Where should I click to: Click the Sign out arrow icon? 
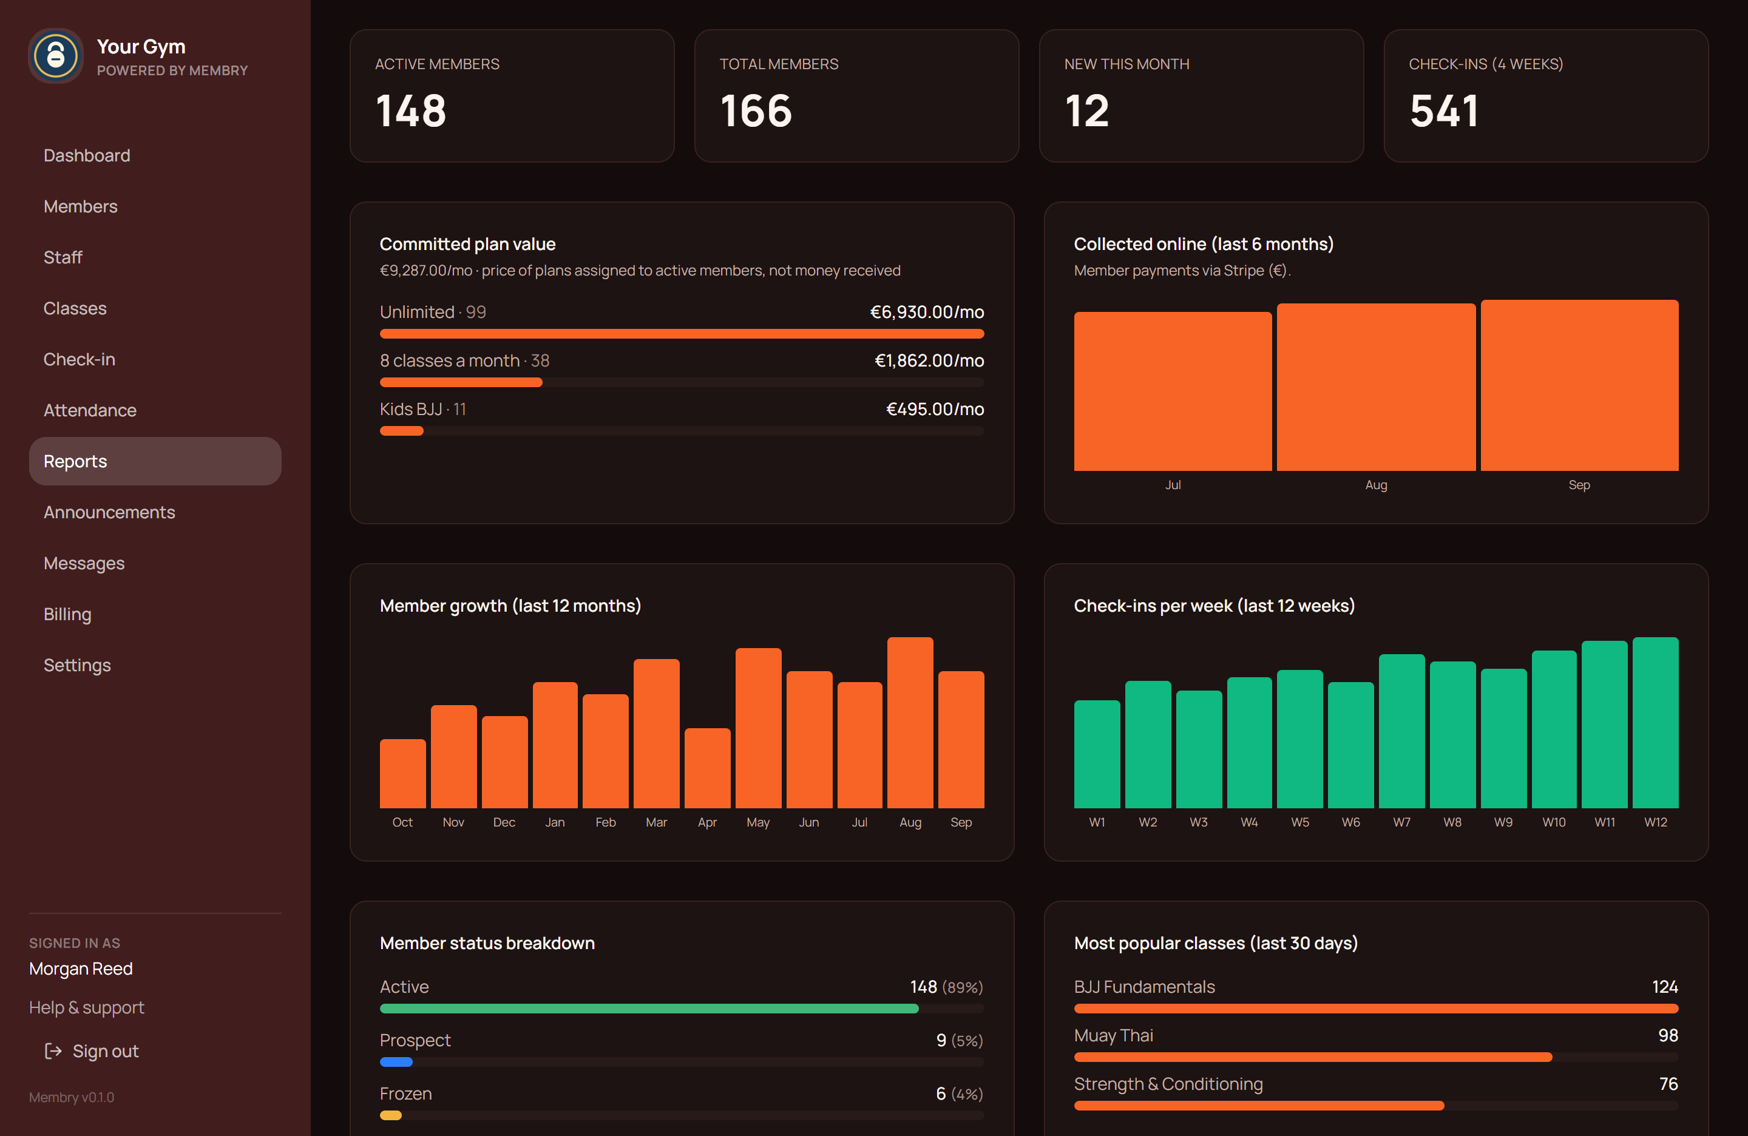pyautogui.click(x=53, y=1051)
